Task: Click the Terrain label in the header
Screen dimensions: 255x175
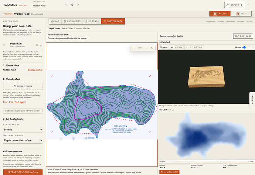Action: coord(8,14)
